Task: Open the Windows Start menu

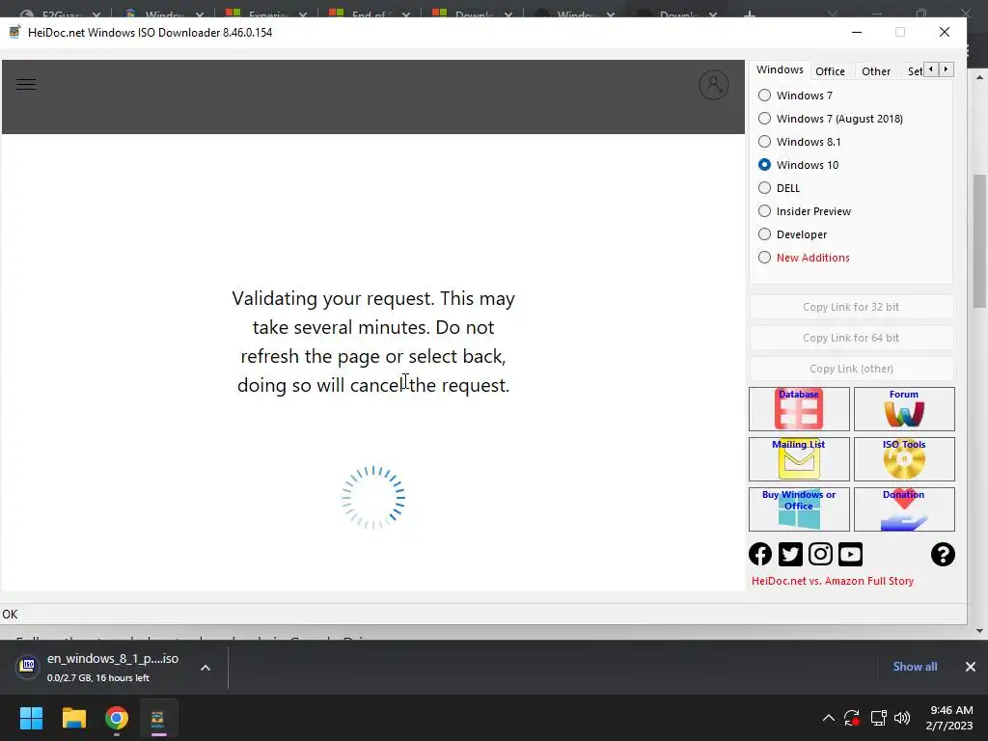Action: 31,718
